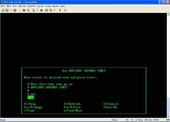Open the Window menu
This screenshot has width=170, height=122.
tap(56, 6)
